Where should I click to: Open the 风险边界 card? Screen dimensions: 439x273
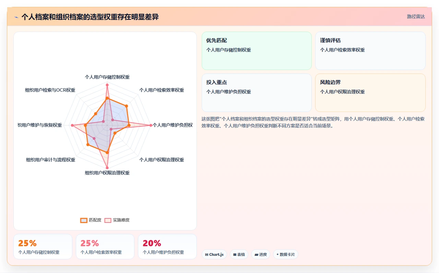point(370,93)
